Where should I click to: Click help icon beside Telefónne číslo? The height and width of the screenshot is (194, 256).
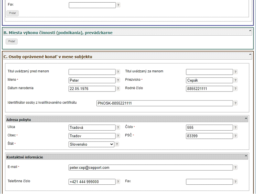(x=118, y=182)
